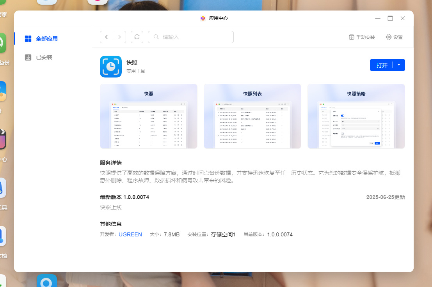Click the 其他信息 heading
This screenshot has height=287, width=432.
point(111,224)
